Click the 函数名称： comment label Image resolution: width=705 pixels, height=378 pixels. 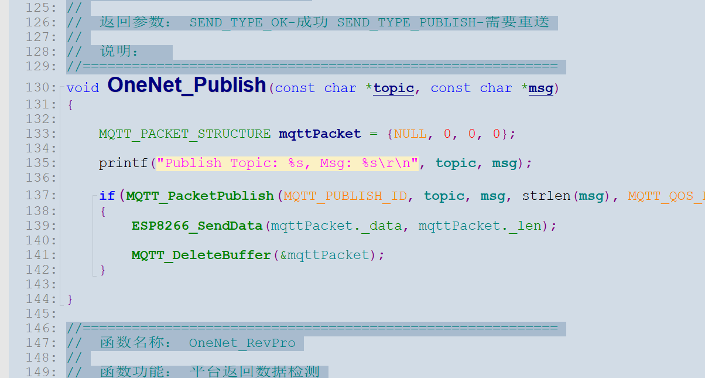coord(136,343)
